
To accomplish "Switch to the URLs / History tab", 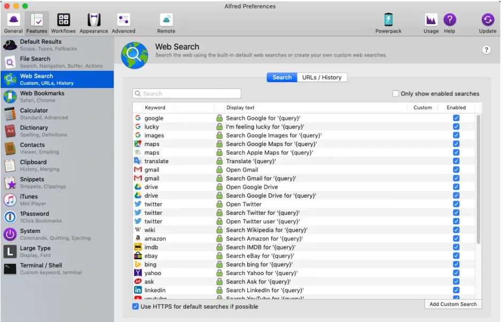I will coord(322,77).
